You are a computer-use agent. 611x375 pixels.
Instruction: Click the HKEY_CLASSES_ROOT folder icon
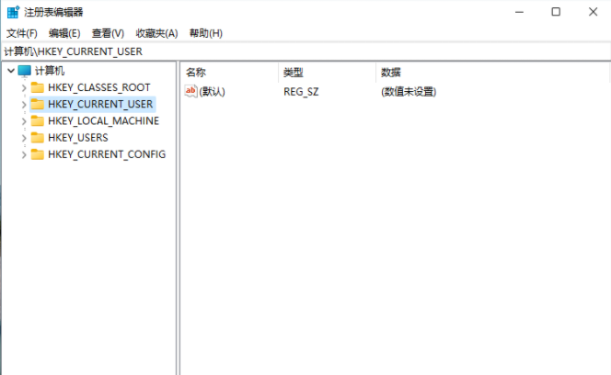pos(37,88)
